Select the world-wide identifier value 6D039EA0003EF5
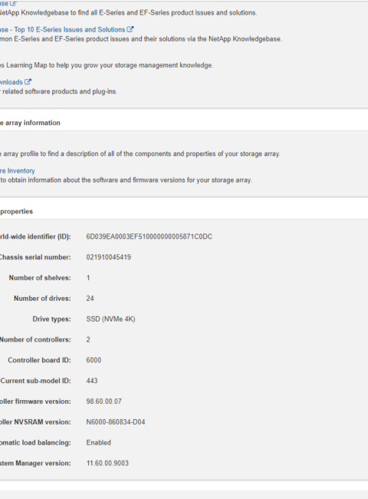Screen dimensions: 368x499 coord(149,236)
